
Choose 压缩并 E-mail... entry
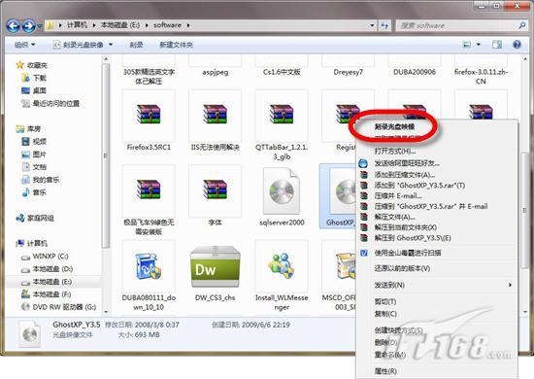tap(437, 196)
